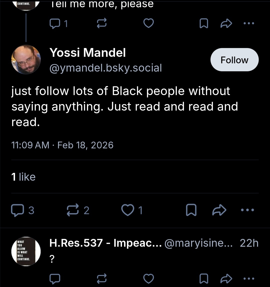Like the "Tell me more" post

point(148,24)
